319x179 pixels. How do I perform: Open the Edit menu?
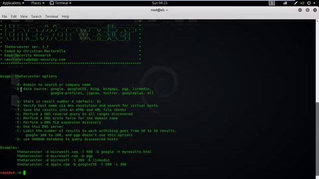(13, 16)
